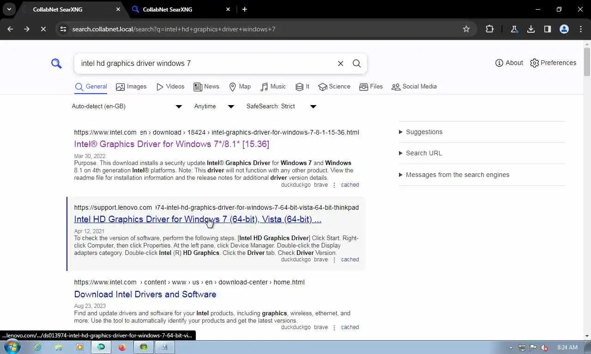Click the page vertical scrollbar thumb

[x=587, y=62]
